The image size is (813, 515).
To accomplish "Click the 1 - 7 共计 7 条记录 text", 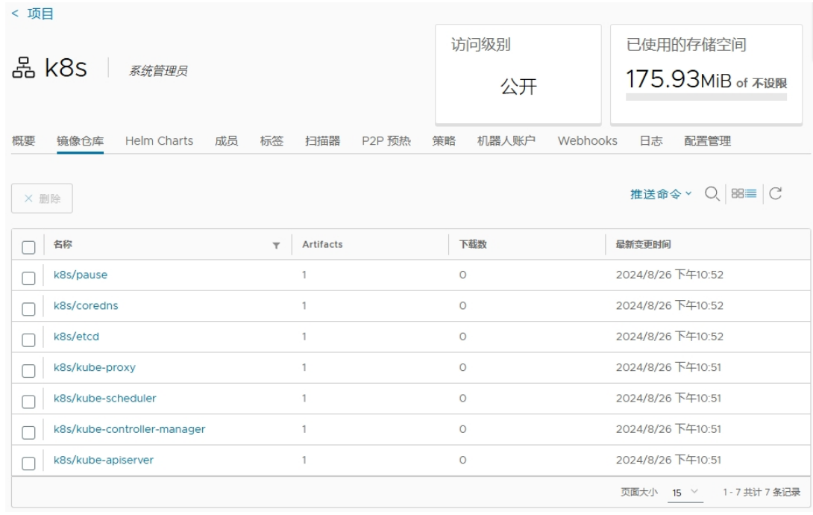I will [x=762, y=492].
